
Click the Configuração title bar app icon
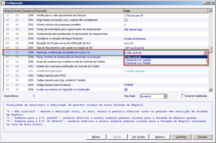(3, 3)
